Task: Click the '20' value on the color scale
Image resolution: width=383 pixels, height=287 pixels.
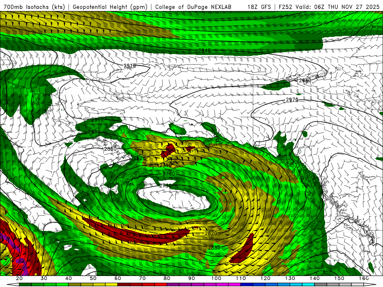Action: point(19,278)
